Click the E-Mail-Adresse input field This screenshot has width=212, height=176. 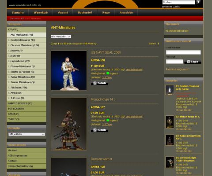183,52
